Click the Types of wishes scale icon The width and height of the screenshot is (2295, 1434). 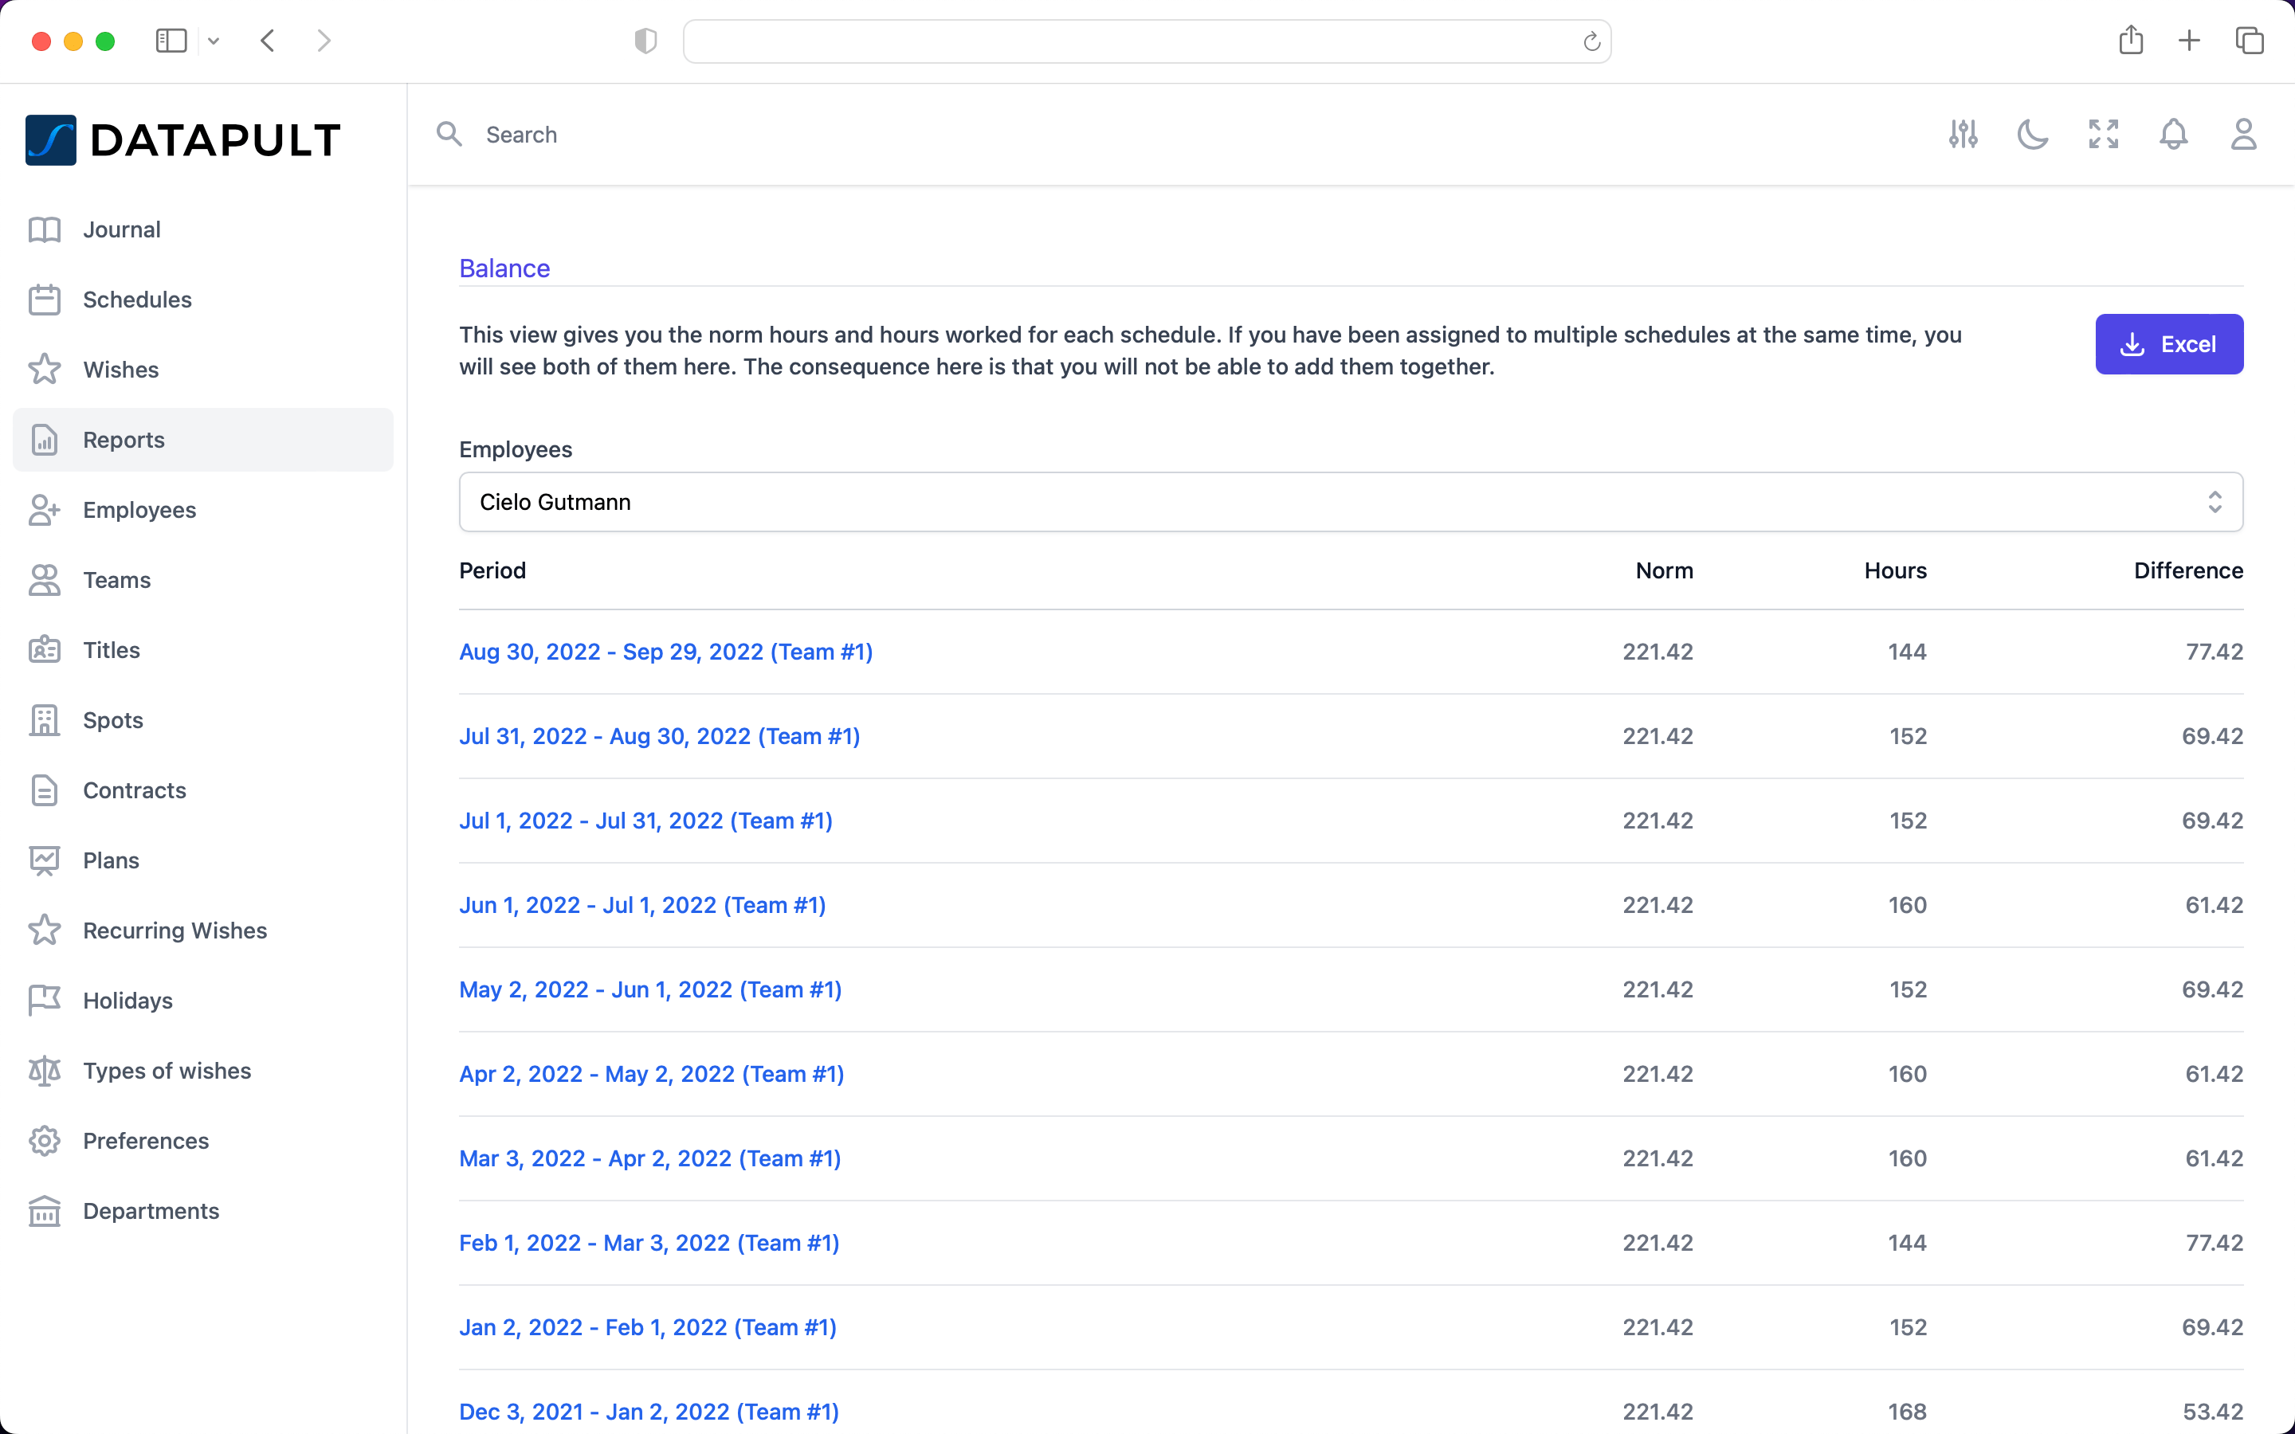45,1071
